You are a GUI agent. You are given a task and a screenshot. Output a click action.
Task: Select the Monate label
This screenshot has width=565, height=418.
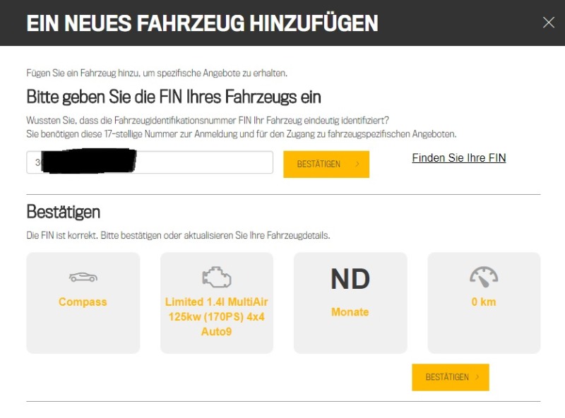point(350,312)
